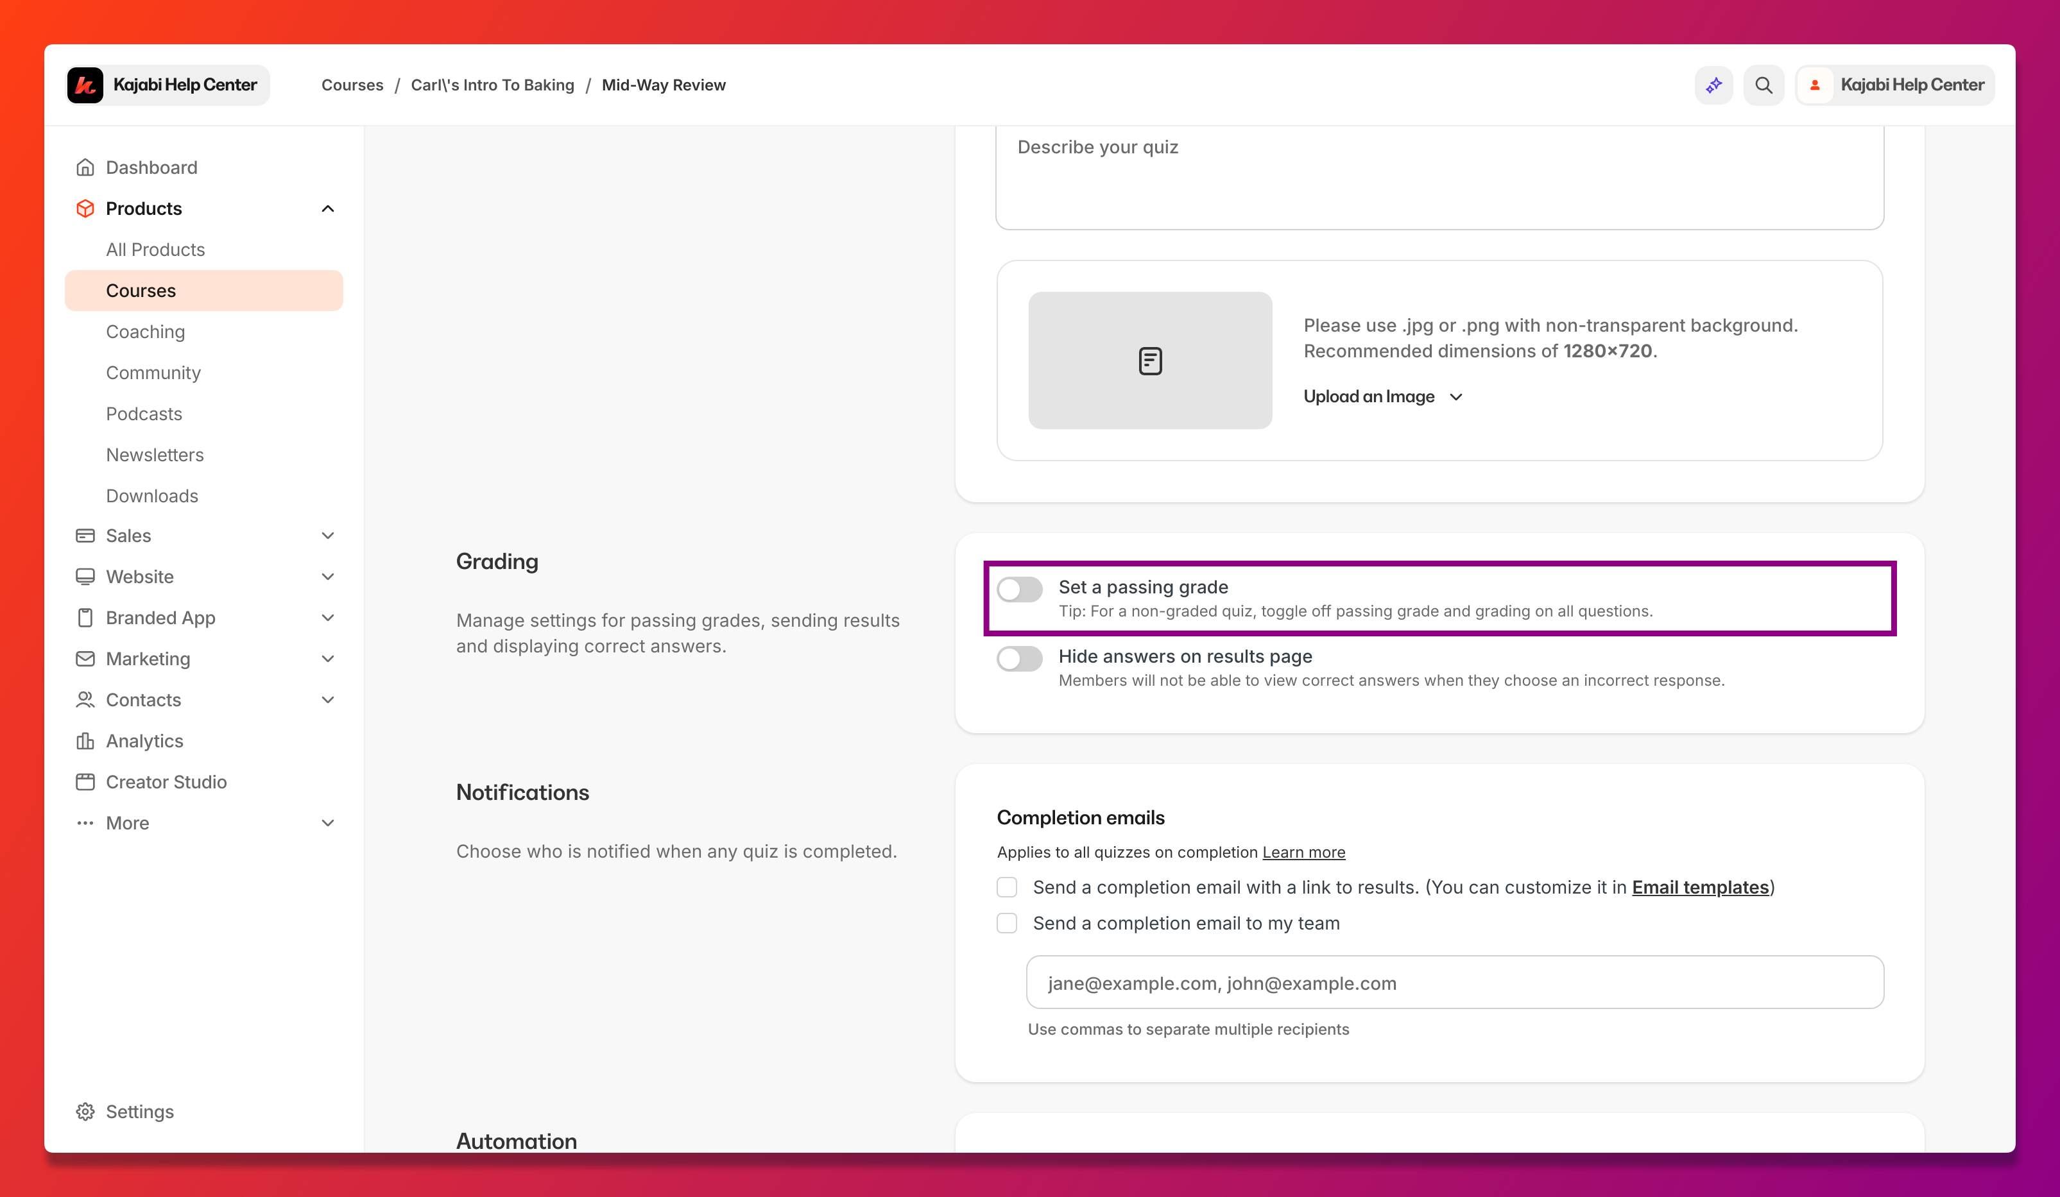The image size is (2060, 1197).
Task: Open Creator Studio label
Action: tap(166, 782)
